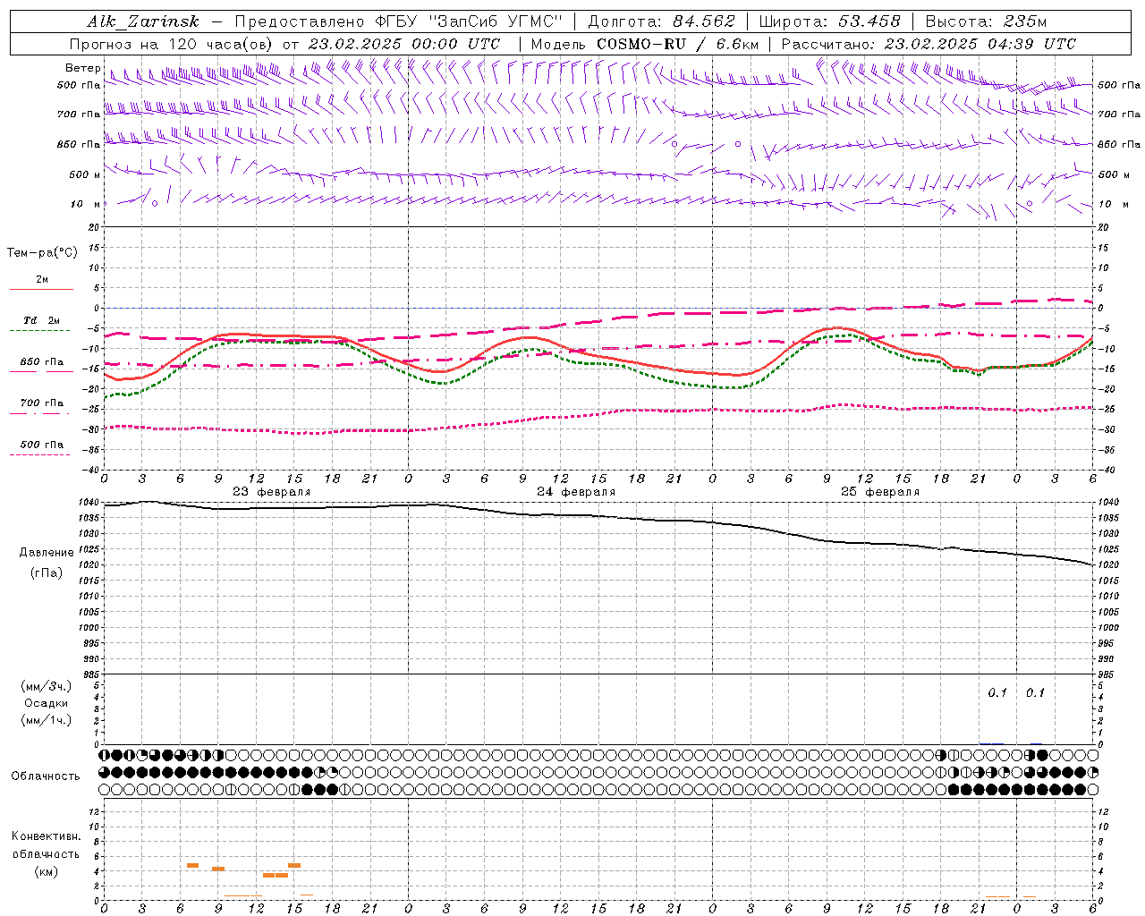Click the Облачность cloud cover label
The width and height of the screenshot is (1145, 916).
pyautogui.click(x=46, y=776)
